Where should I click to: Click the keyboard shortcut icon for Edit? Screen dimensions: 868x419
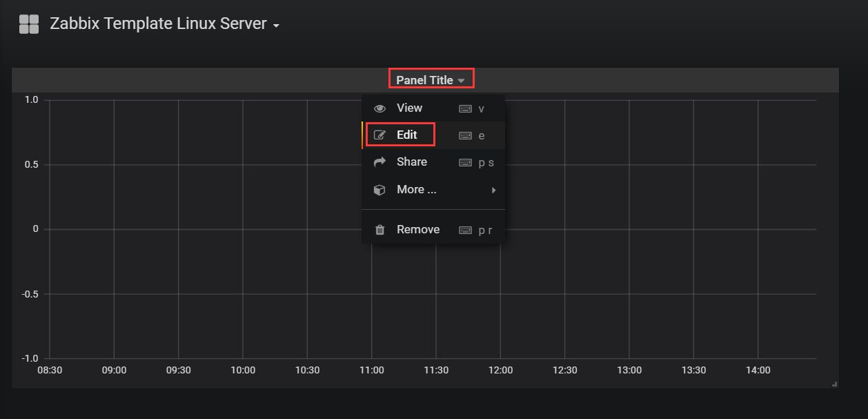coord(466,136)
